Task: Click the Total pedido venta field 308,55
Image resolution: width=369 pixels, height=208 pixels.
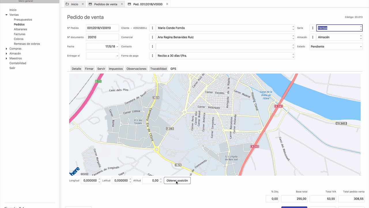Action: point(351,199)
